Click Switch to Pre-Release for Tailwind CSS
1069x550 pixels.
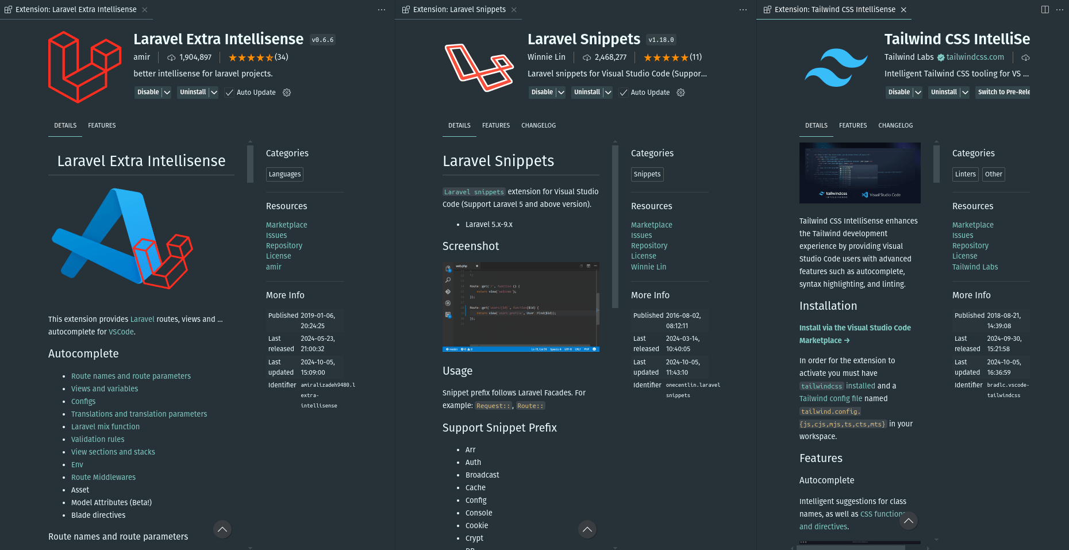(x=1003, y=93)
